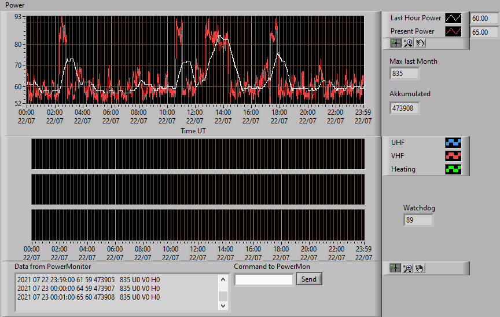Viewport: 500px width, 317px height.
Task: Click the Present Power red plot legend icon
Action: [453, 31]
